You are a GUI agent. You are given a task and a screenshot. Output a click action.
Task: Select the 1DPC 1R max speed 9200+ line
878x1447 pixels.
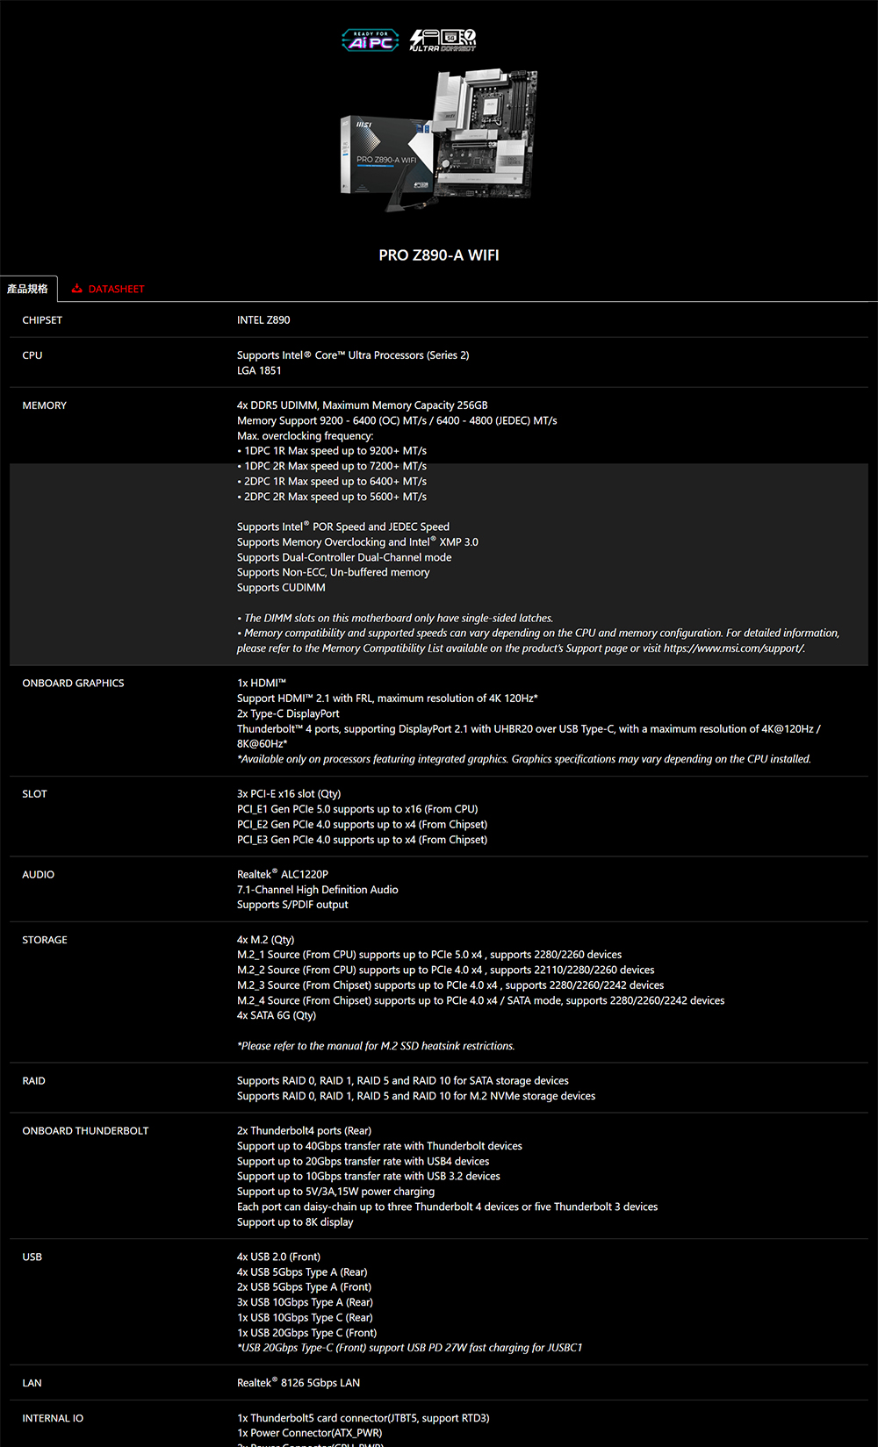tap(332, 451)
